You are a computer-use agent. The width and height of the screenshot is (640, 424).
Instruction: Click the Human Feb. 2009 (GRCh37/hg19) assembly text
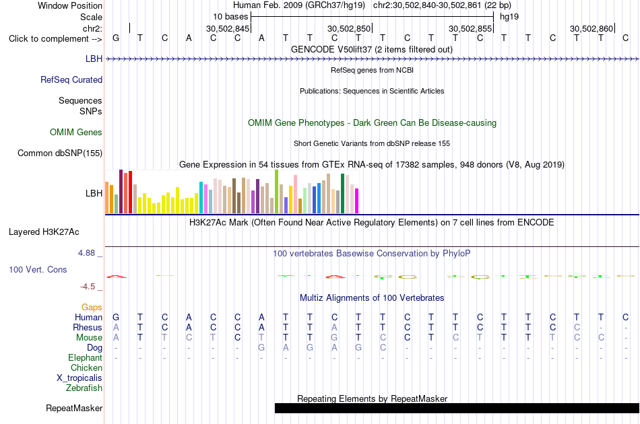tap(299, 5)
